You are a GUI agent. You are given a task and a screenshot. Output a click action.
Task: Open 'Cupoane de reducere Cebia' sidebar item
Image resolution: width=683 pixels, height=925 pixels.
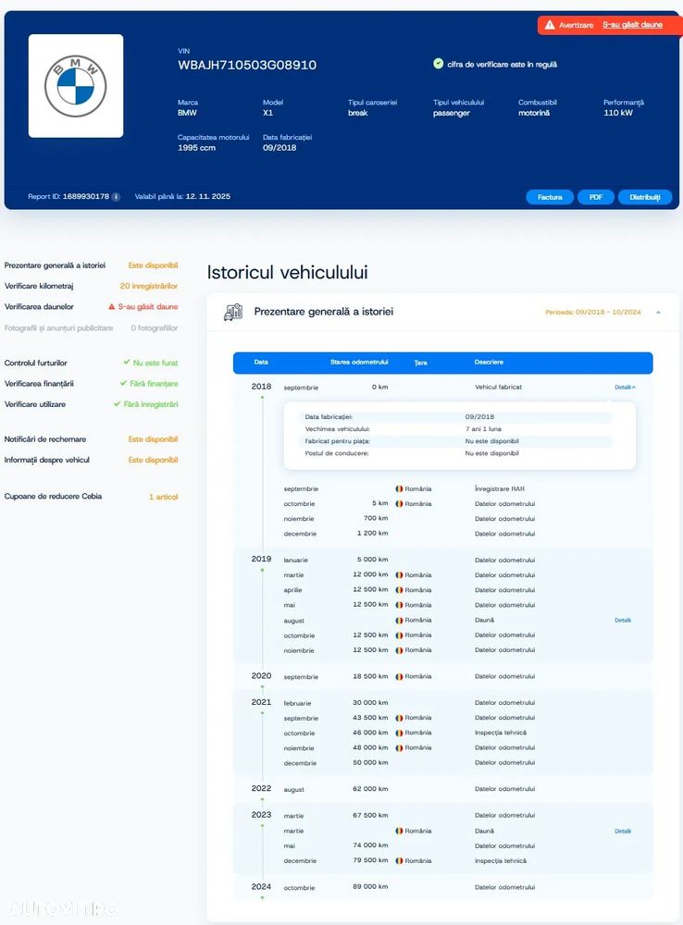click(53, 496)
